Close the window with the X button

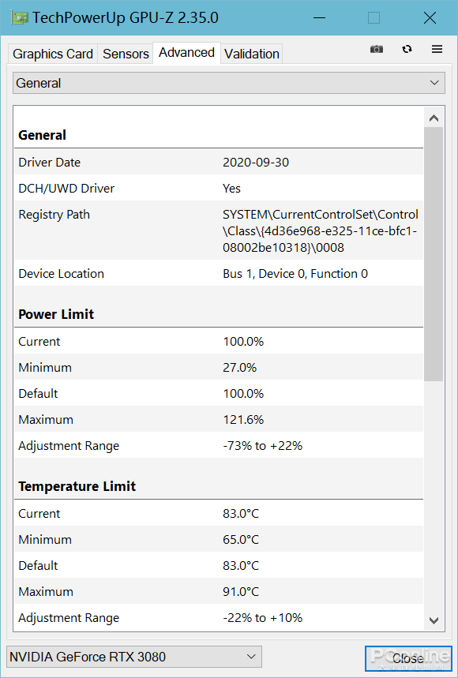430,18
